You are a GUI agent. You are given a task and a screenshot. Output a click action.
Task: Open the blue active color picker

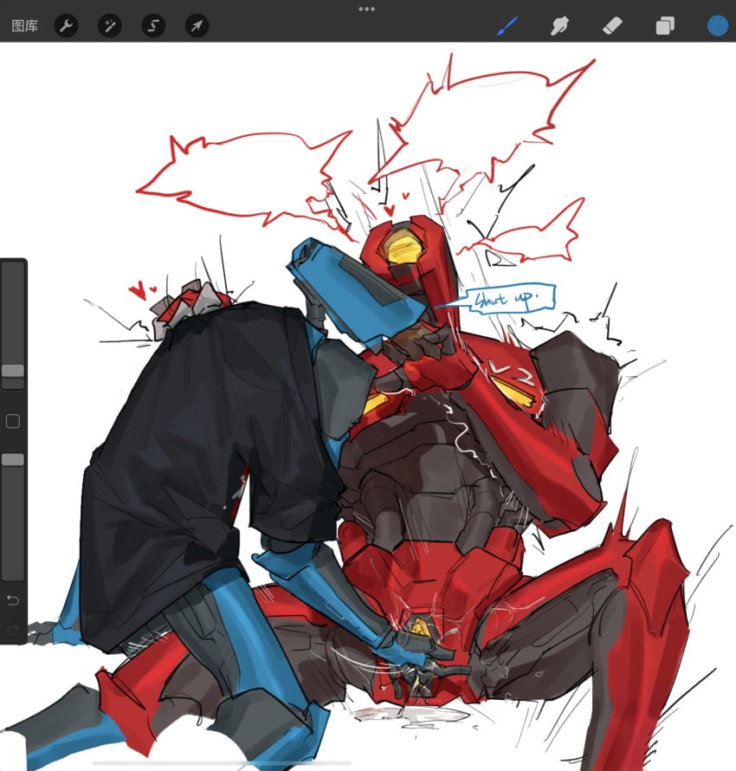(717, 26)
